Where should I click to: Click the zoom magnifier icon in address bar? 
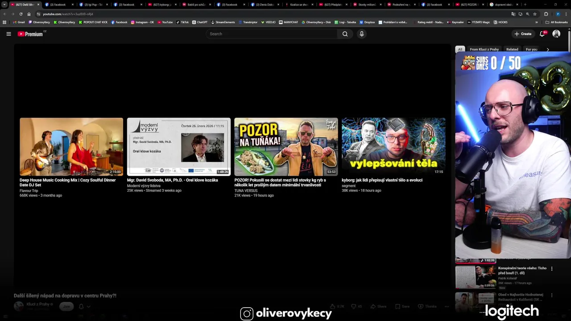click(x=528, y=14)
